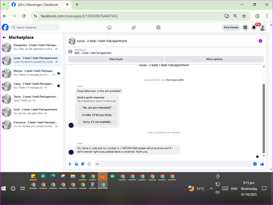This screenshot has width=273, height=205.
Task: Click the Cortana search circle on taskbar
Action: [13, 189]
